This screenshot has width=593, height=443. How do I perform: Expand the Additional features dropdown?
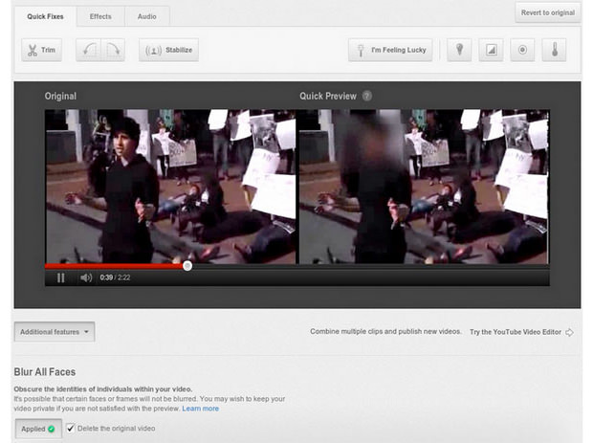(x=55, y=332)
